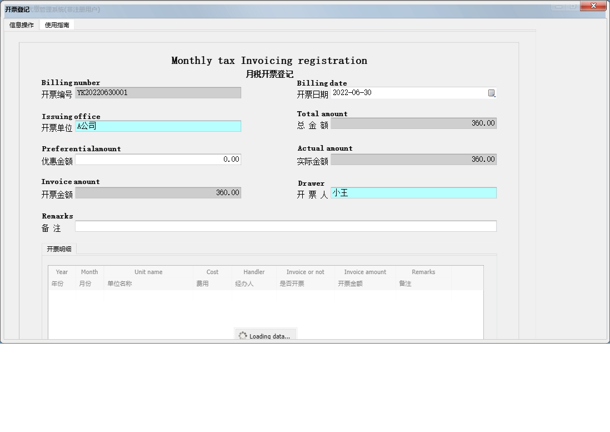Sort by the Cost column header
The width and height of the screenshot is (610, 432).
tap(212, 277)
